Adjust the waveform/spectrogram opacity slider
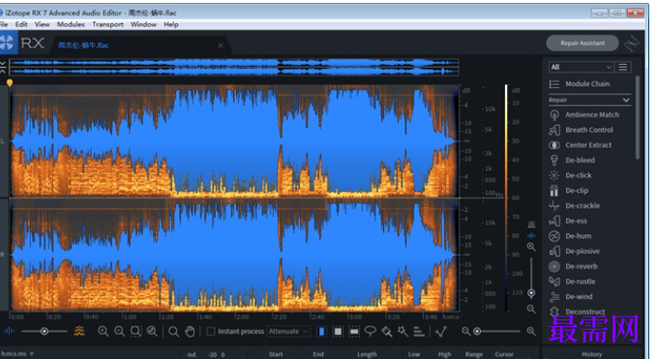The height and width of the screenshot is (359, 657). point(44,331)
